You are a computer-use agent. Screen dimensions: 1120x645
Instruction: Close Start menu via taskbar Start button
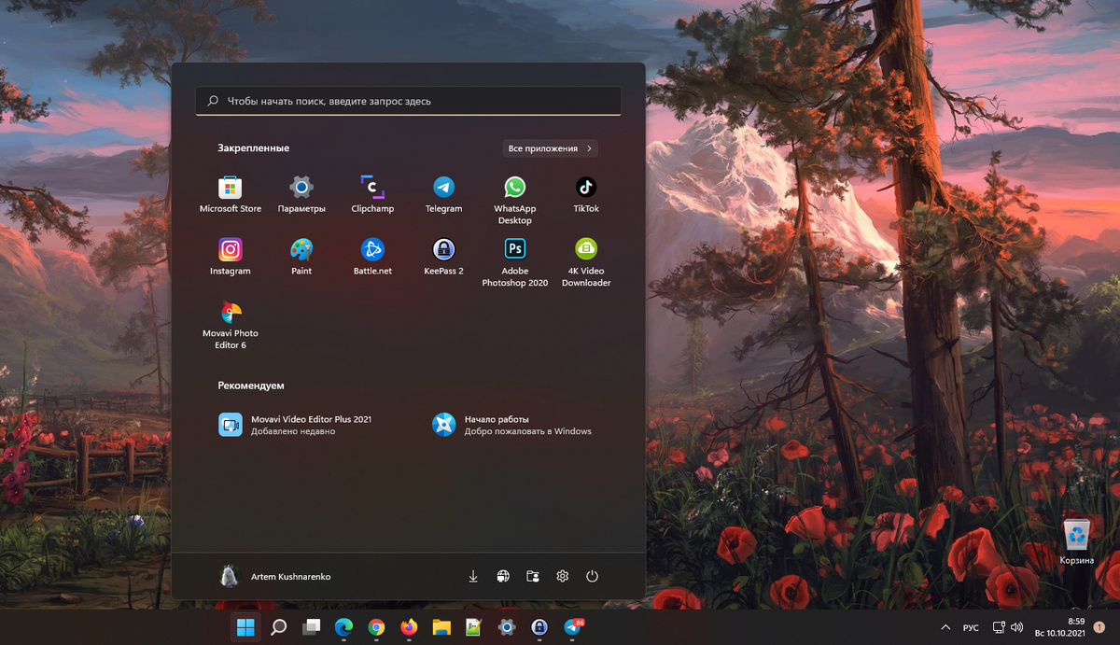pyautogui.click(x=245, y=627)
